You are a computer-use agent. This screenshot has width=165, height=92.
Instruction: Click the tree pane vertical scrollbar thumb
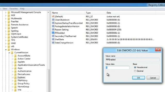click(48, 80)
